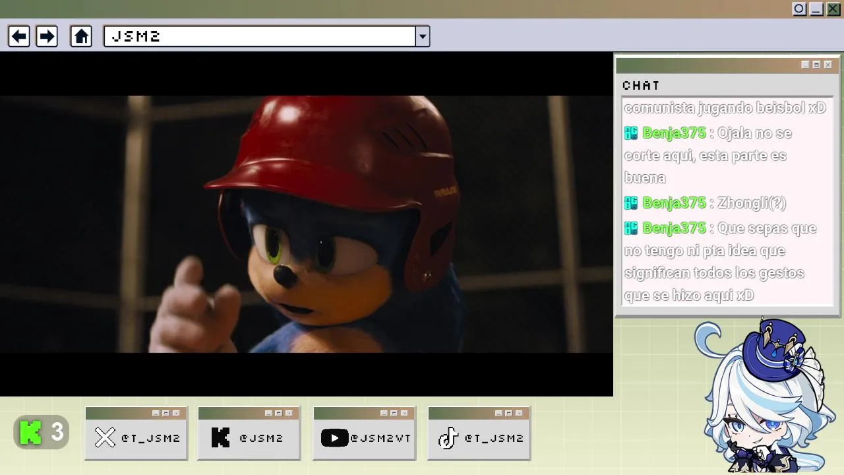Close the main overlay window
Viewport: 844px width, 475px height.
coord(833,9)
